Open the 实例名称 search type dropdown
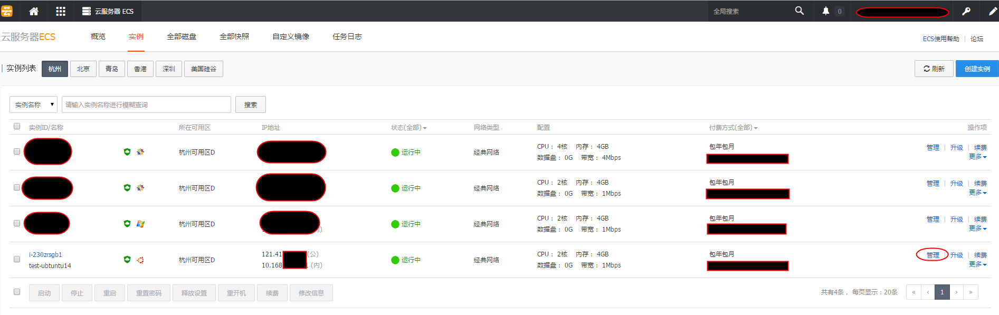 33,104
